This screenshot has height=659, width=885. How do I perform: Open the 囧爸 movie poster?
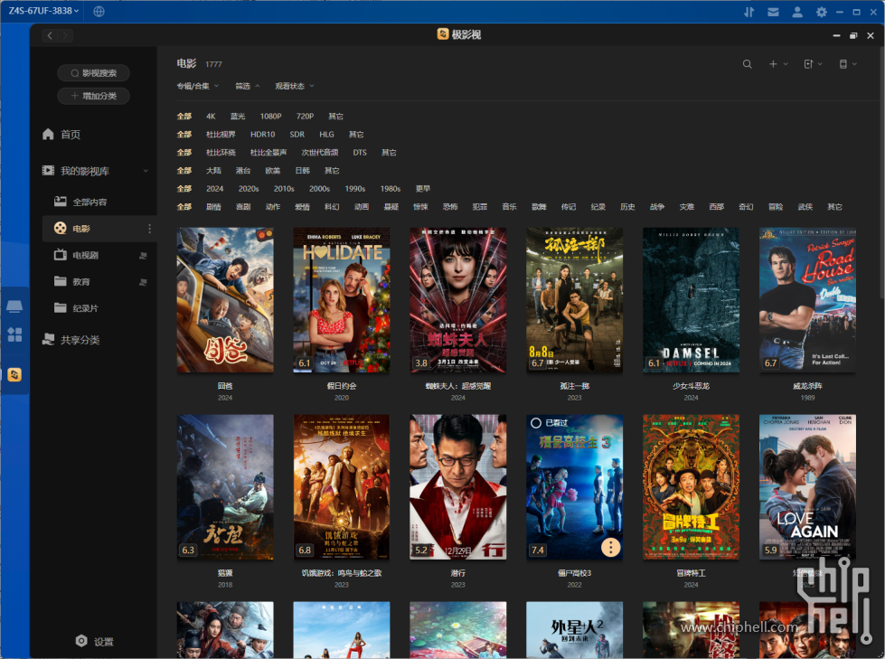[x=225, y=299]
